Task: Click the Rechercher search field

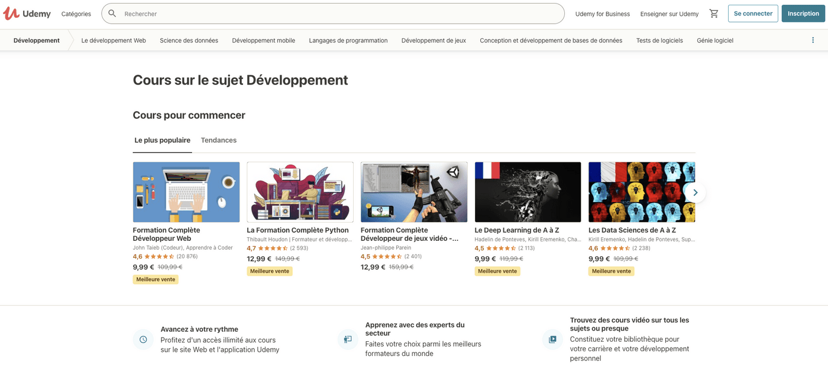Action: (333, 14)
